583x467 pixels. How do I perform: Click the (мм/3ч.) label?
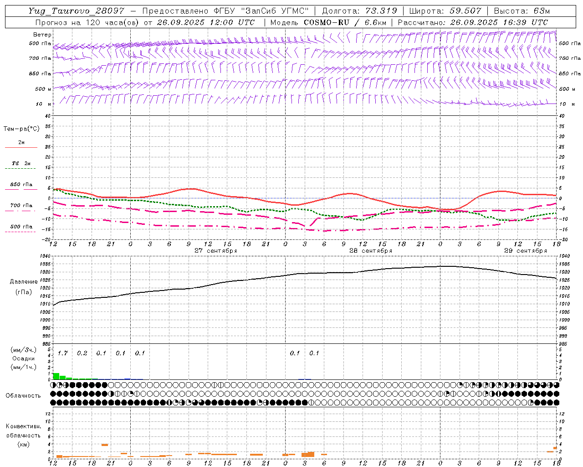[23, 350]
